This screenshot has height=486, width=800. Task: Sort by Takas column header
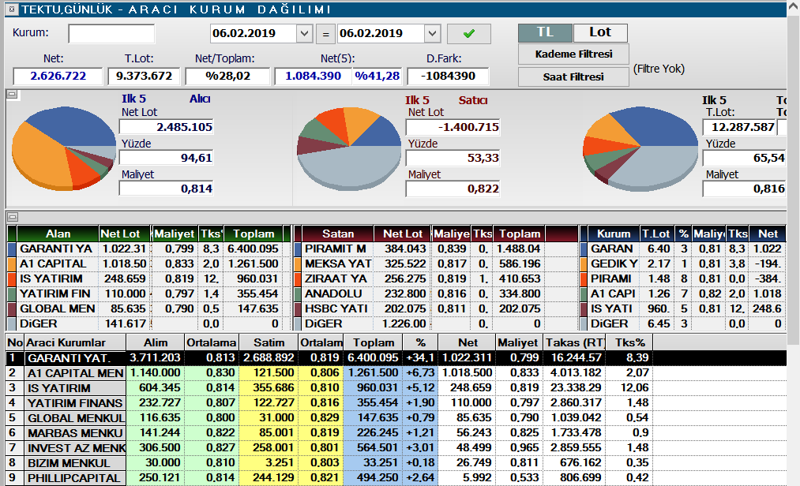(x=575, y=342)
